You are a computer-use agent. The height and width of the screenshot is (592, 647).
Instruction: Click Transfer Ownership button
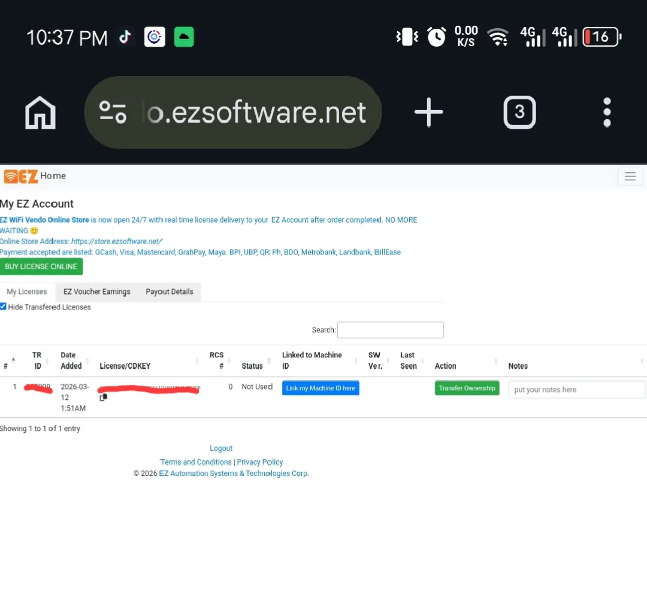click(x=467, y=388)
